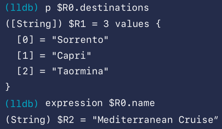Click the "Taormina" string value
Image resolution: width=222 pixels, height=129 pixels.
click(x=80, y=71)
